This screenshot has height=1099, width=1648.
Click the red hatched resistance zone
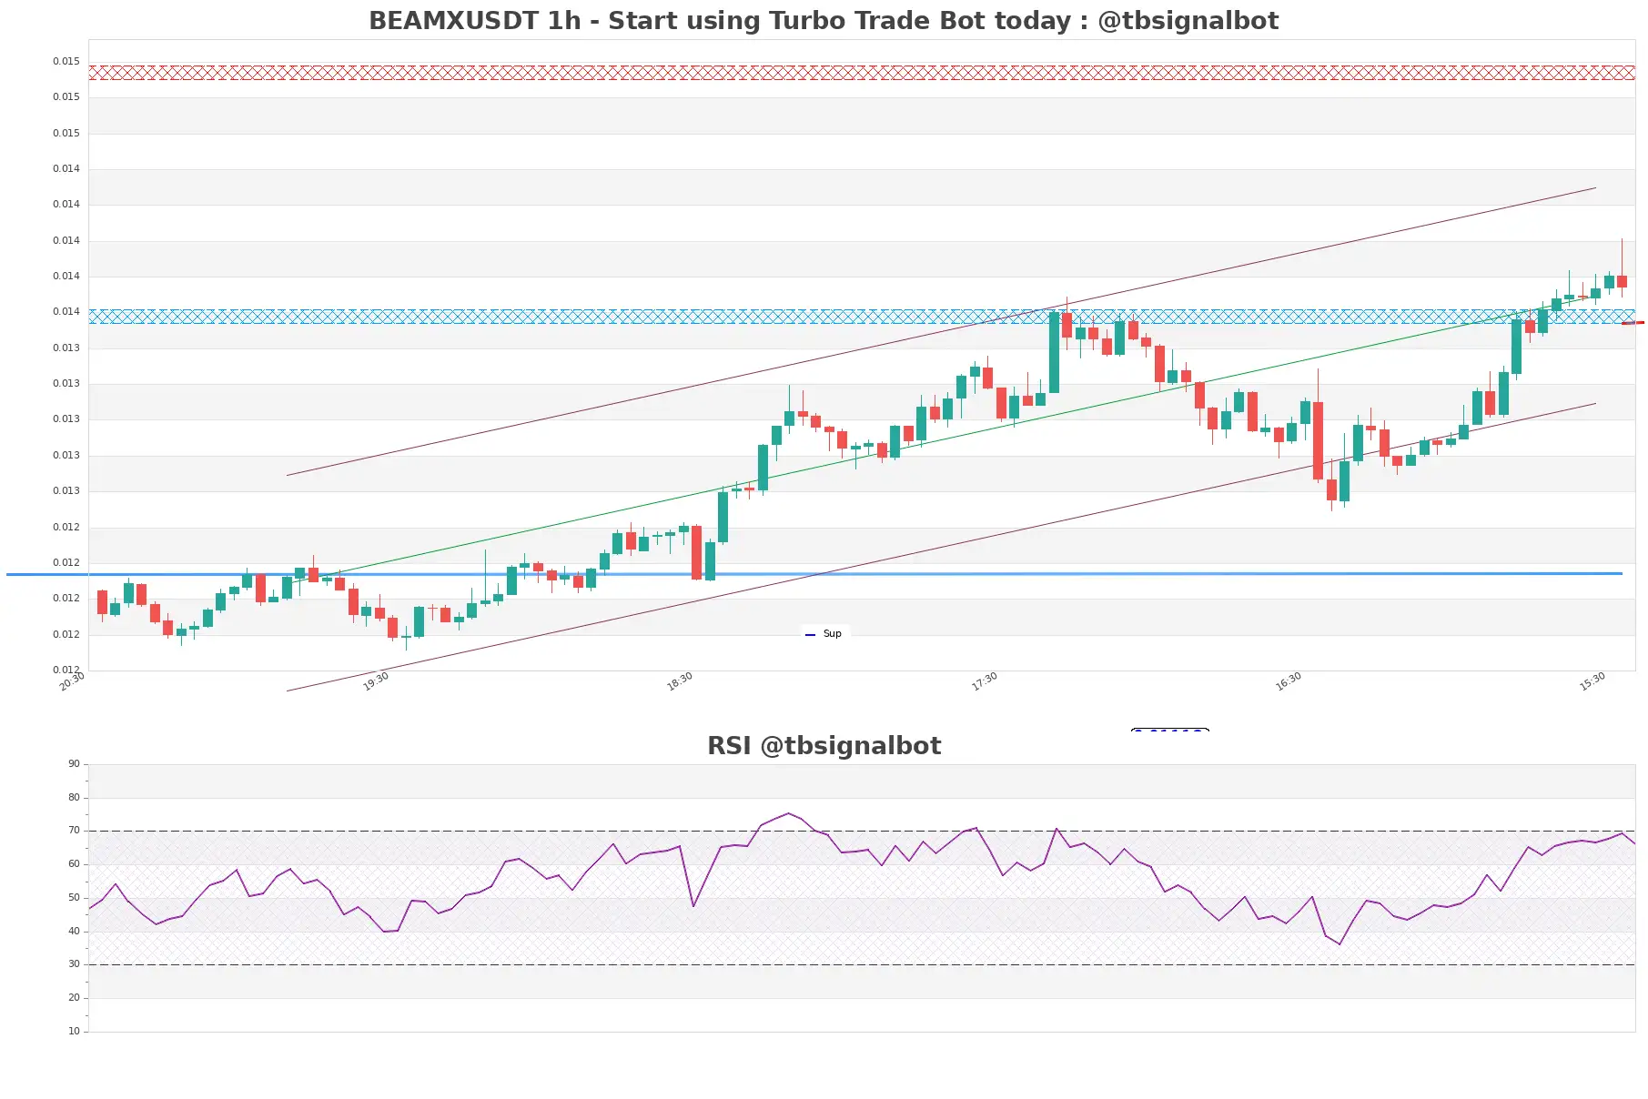(x=862, y=73)
